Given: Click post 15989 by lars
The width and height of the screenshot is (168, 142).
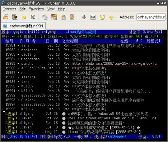Looking at the screenshot, I should click(x=82, y=82).
